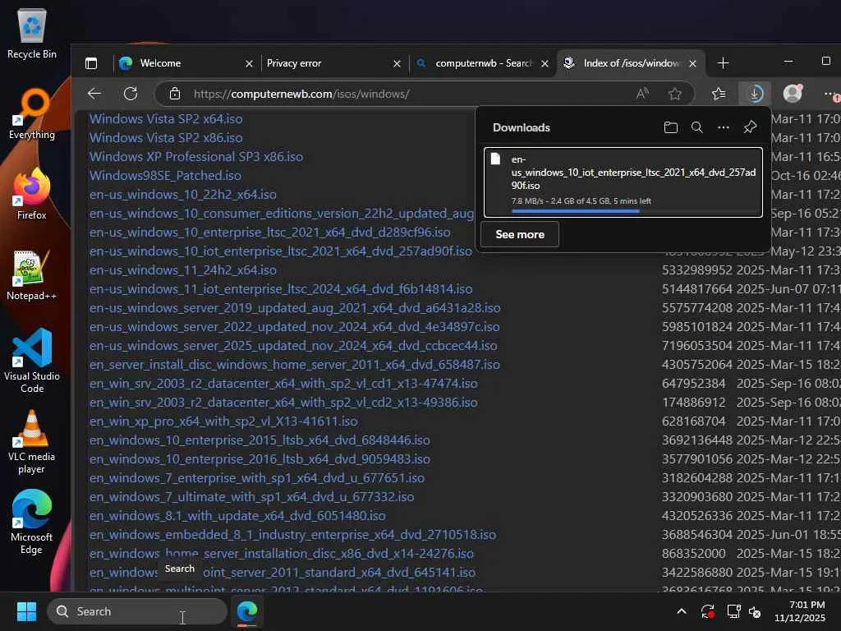Open the Windows Start menu

(26, 611)
